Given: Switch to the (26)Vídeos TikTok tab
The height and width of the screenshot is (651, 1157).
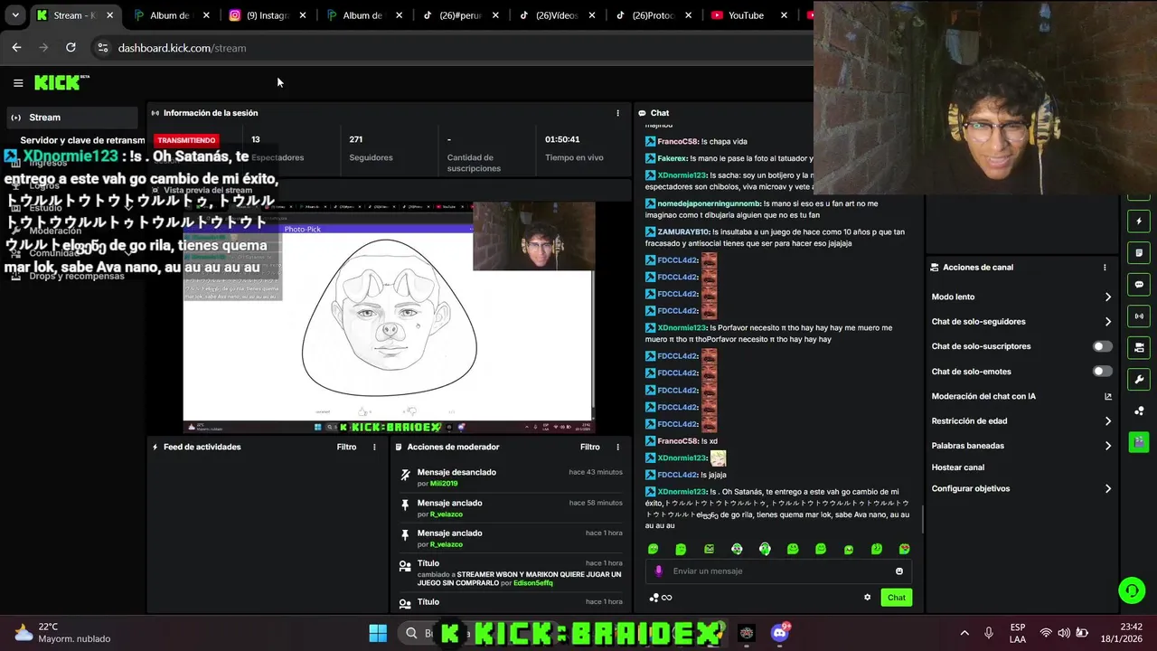Looking at the screenshot, I should (557, 15).
